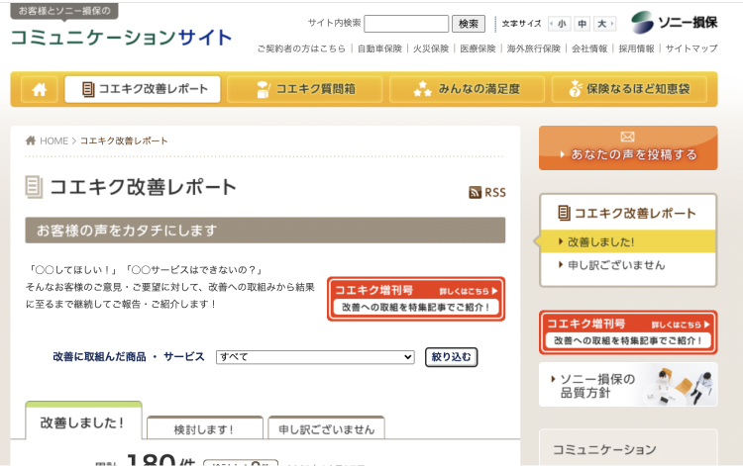The image size is (743, 466).
Task: Set font size to medium (中)
Action: (582, 24)
